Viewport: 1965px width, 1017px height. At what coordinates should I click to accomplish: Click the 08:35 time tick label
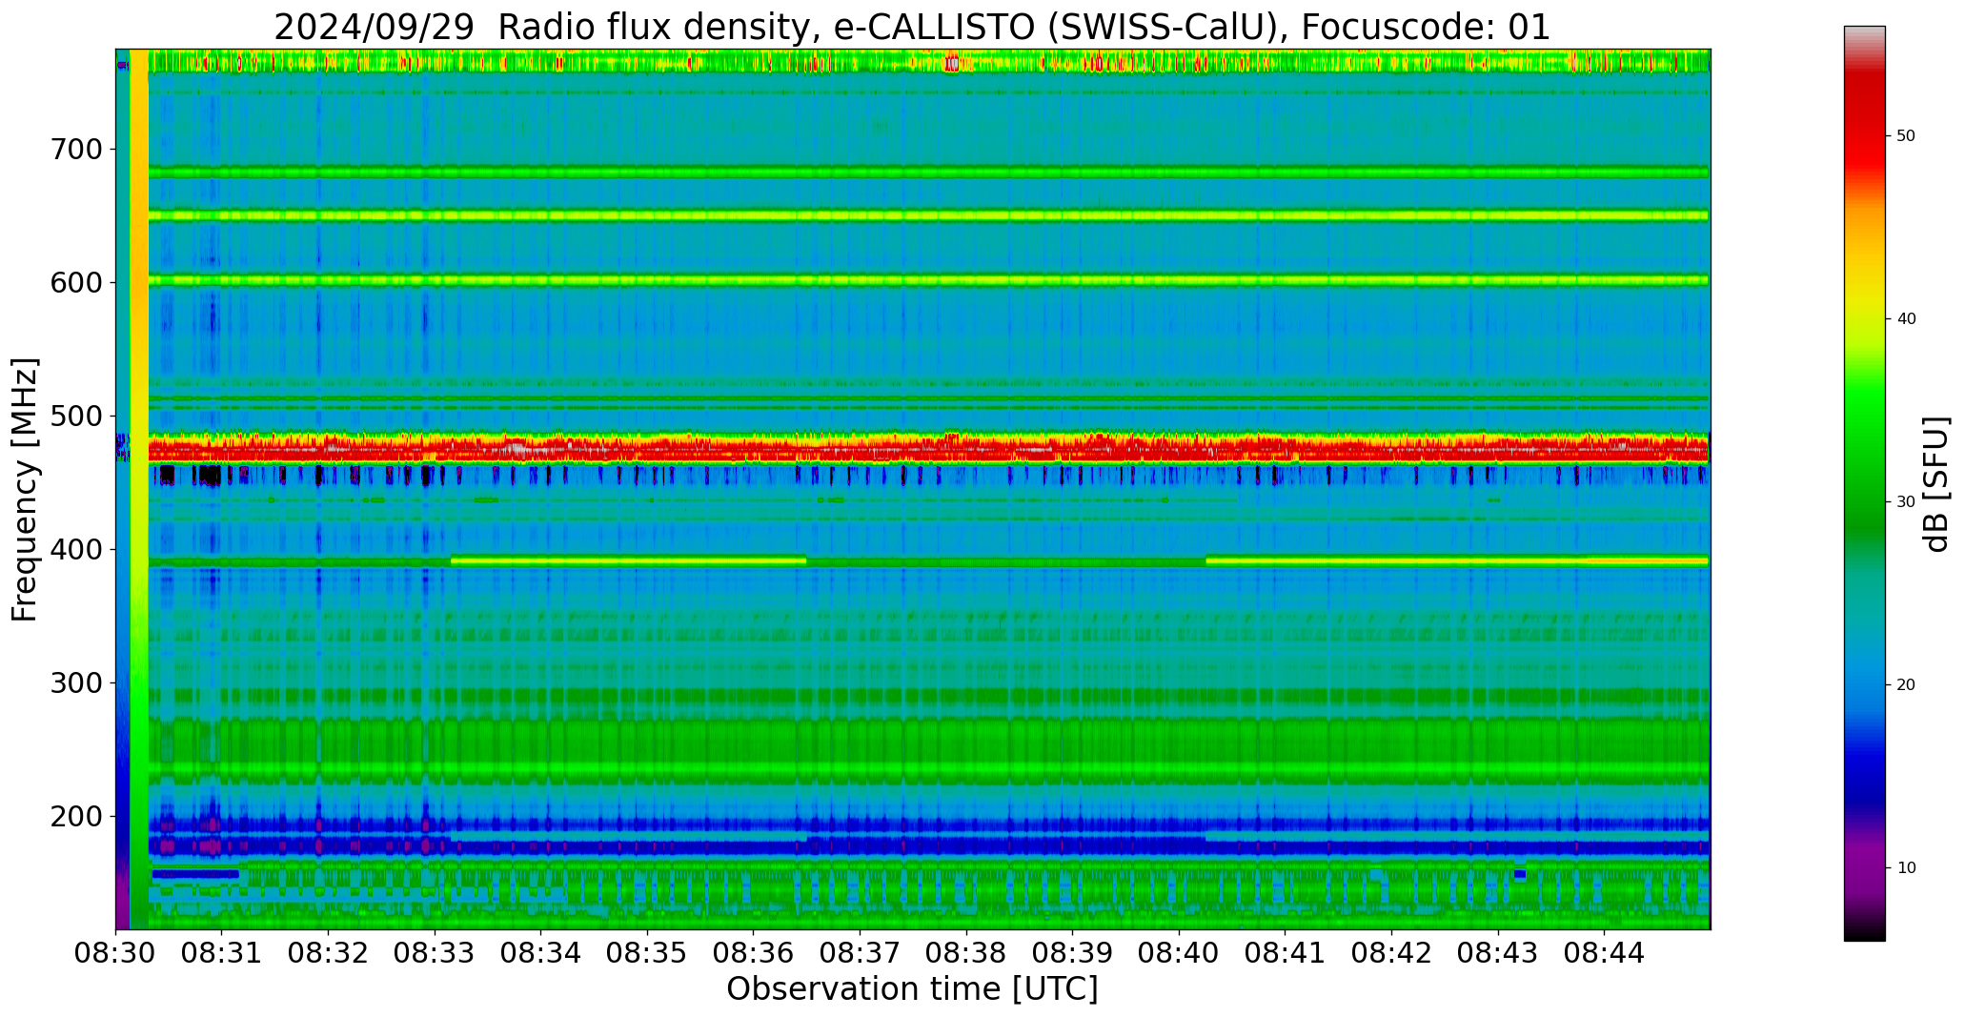click(x=647, y=953)
